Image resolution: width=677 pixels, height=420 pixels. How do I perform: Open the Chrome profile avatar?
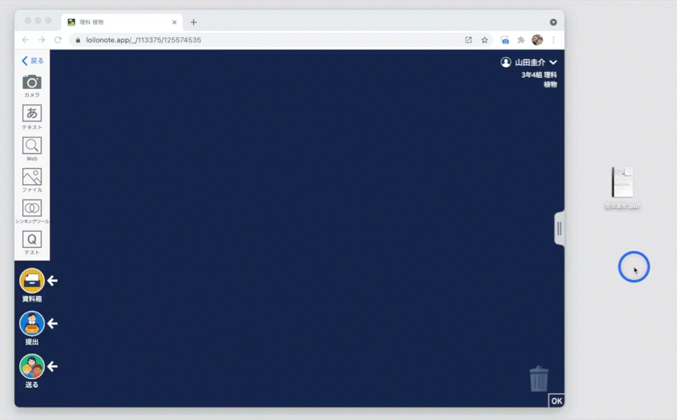pyautogui.click(x=537, y=39)
